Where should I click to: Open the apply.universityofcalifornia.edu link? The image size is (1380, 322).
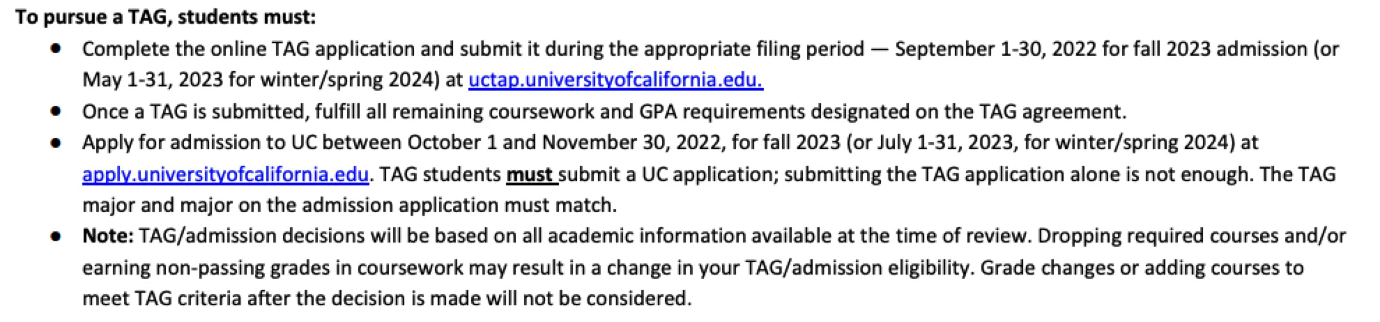pos(225,174)
